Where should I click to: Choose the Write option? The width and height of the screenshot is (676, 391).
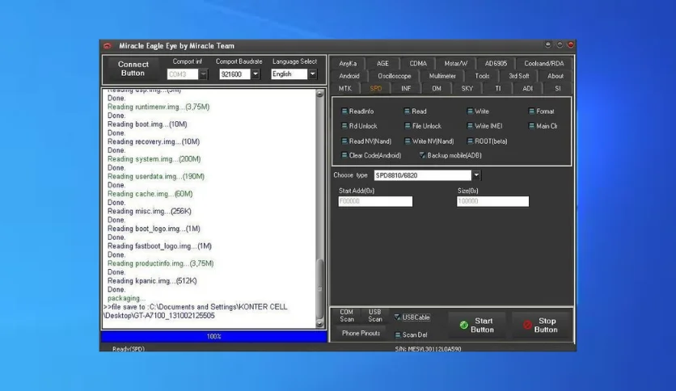(x=478, y=111)
